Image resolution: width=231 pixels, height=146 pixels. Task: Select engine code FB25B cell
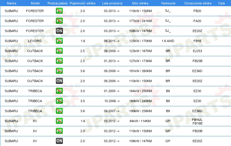197,61
